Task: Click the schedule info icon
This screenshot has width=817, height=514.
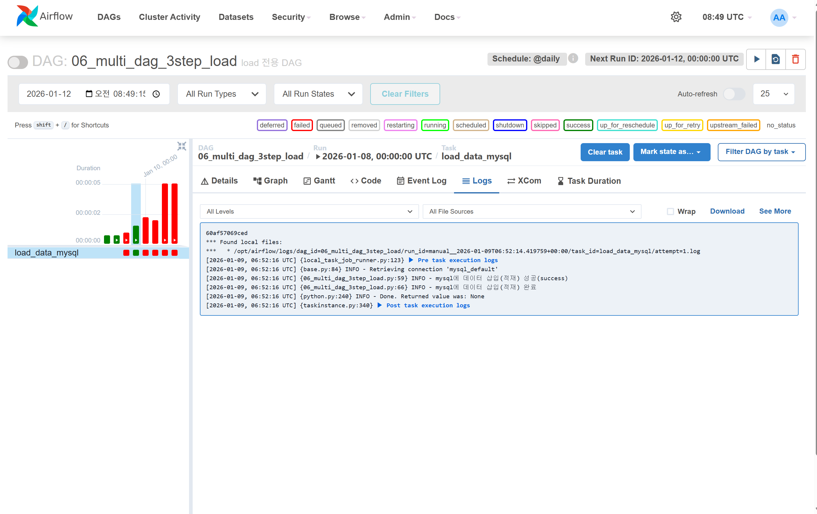Action: (x=573, y=58)
